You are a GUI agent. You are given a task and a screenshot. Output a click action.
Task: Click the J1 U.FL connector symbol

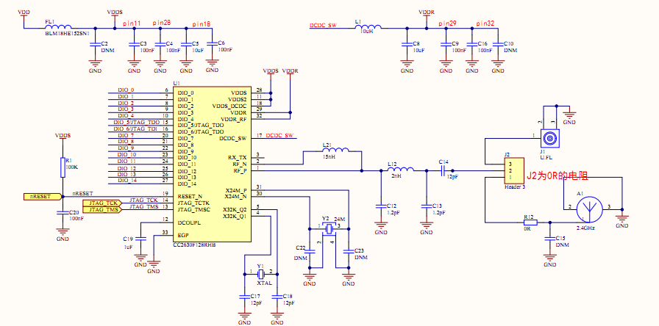[x=549, y=138]
